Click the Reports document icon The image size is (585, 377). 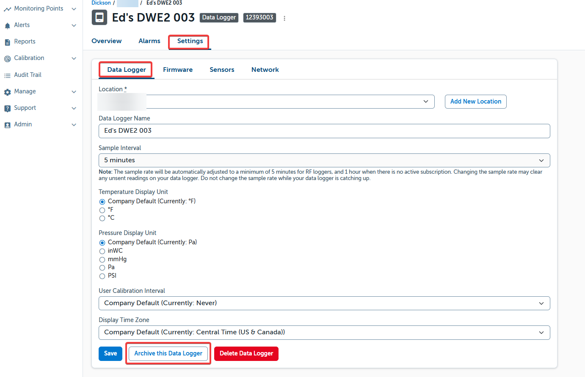click(x=7, y=42)
